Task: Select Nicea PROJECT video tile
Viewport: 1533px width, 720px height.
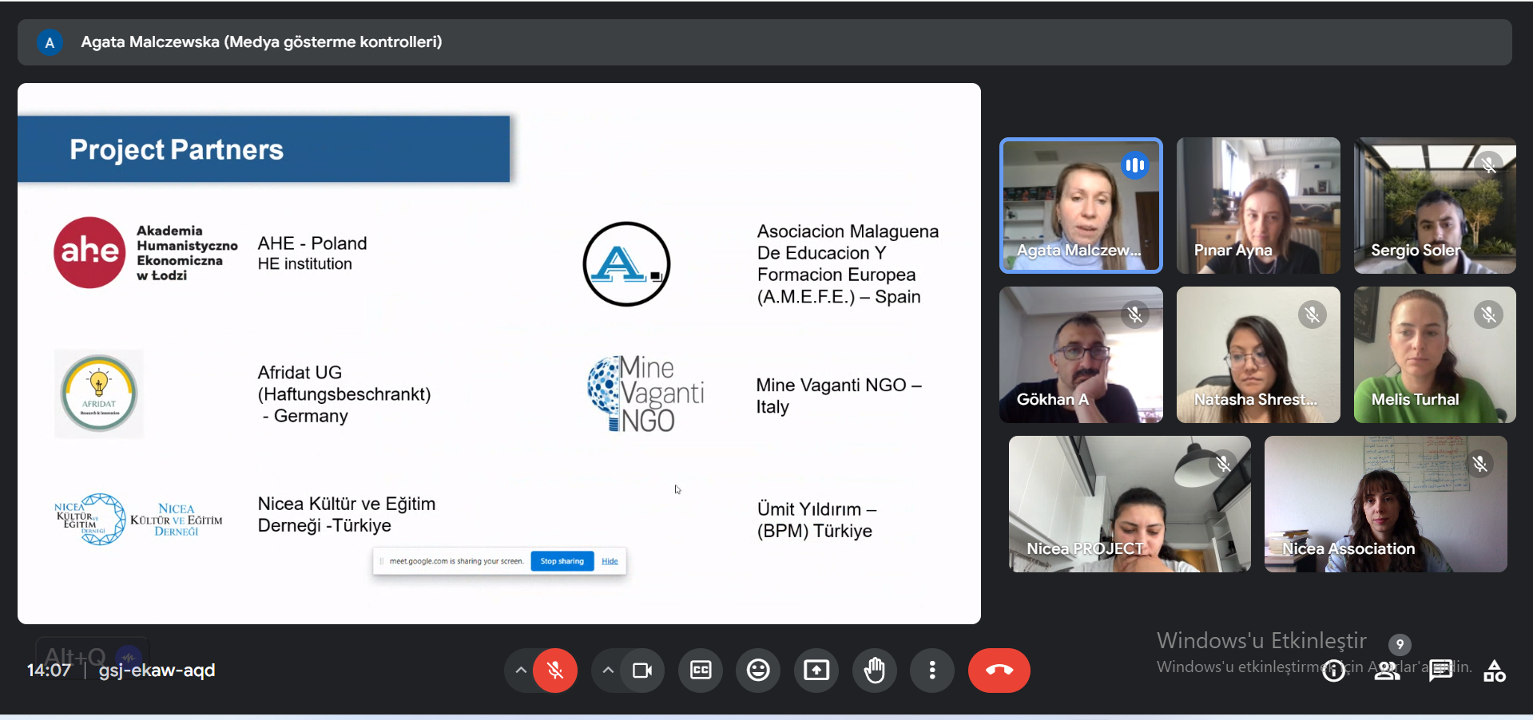Action: (x=1130, y=504)
